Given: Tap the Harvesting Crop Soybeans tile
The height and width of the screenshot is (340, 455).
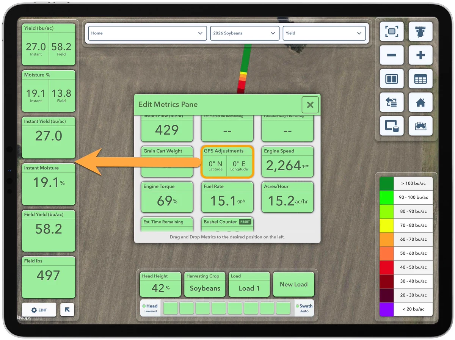Looking at the screenshot, I should pos(205,284).
